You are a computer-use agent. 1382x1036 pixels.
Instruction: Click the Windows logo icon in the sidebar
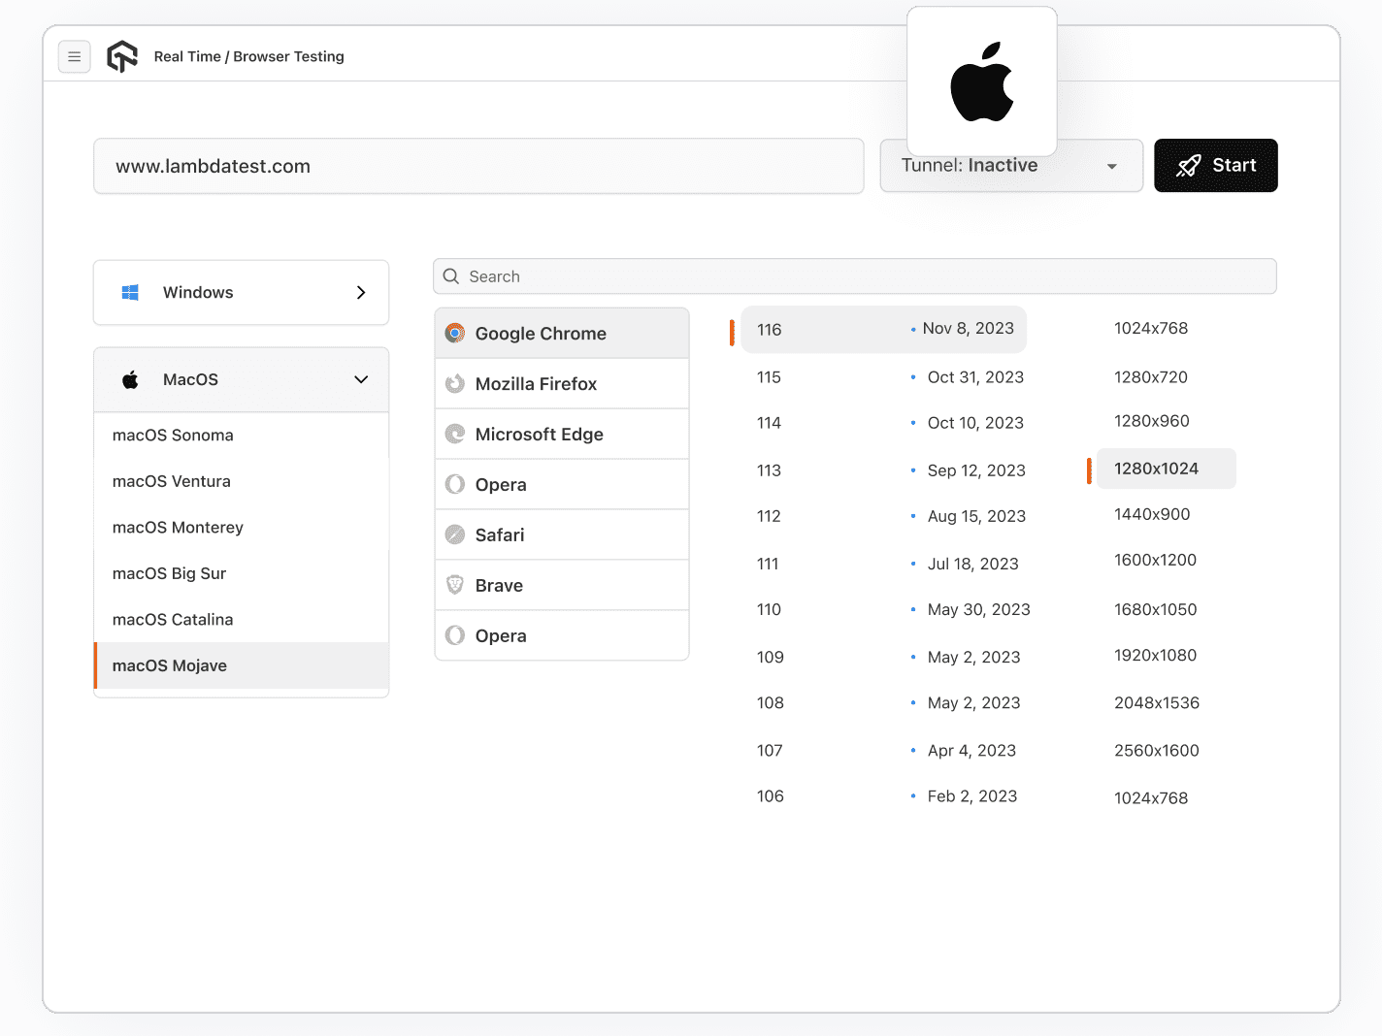(x=129, y=292)
